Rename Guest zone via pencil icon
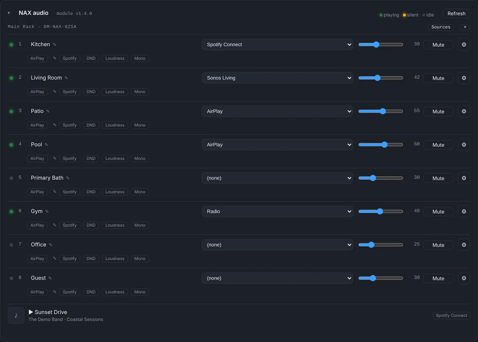This screenshot has height=342, width=478. click(50, 278)
